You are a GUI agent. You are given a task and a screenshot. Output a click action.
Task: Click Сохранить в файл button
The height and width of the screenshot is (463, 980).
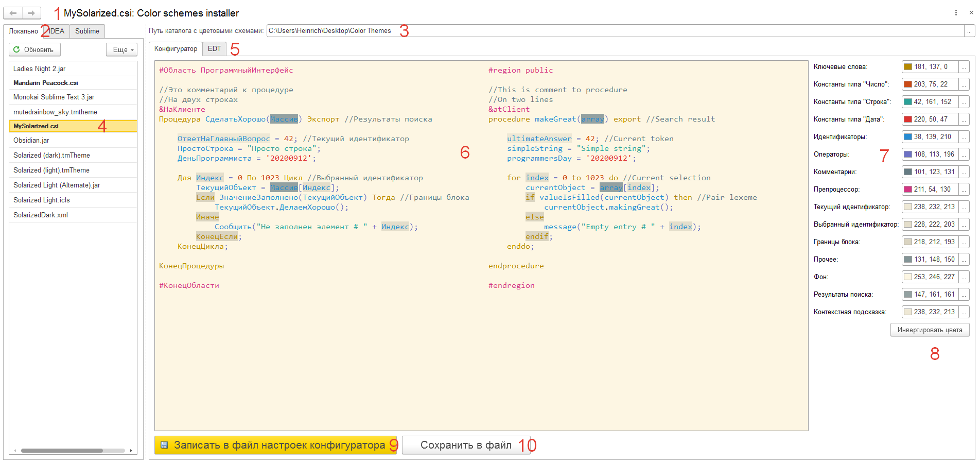pyautogui.click(x=465, y=445)
